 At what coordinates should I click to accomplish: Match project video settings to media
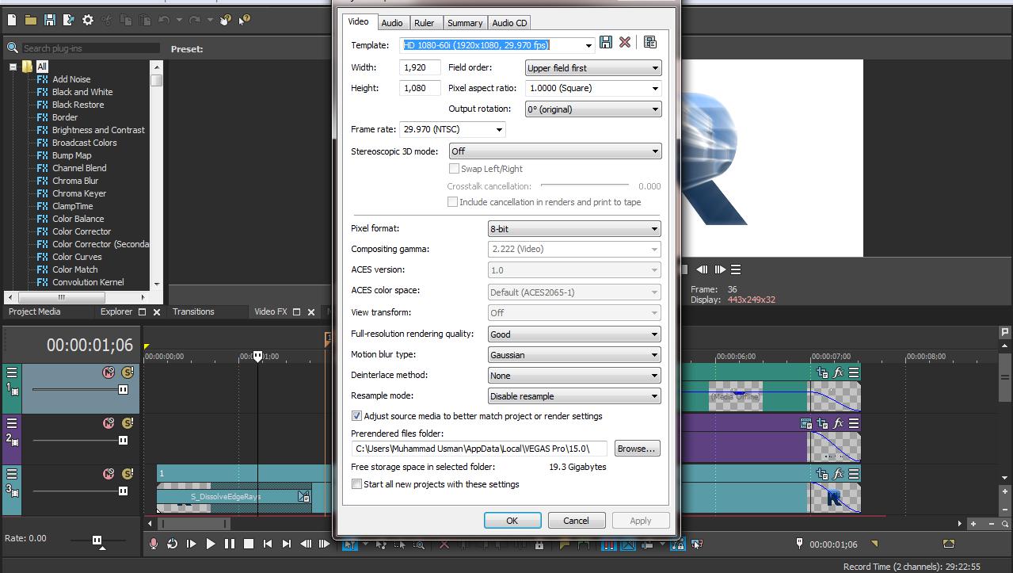649,41
